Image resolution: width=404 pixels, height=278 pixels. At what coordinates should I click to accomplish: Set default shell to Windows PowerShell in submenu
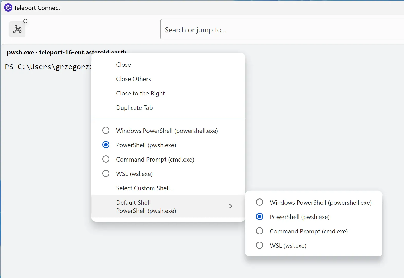pos(314,203)
